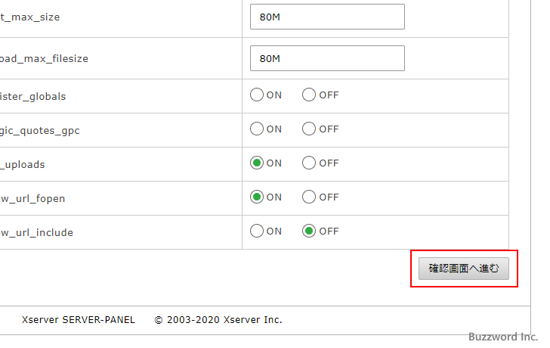Select OFF for magic_quotes_gpc

click(x=309, y=129)
